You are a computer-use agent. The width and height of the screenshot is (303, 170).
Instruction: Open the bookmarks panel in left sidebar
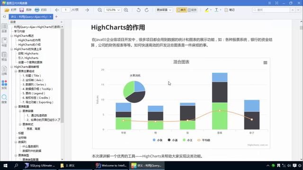coord(4,42)
